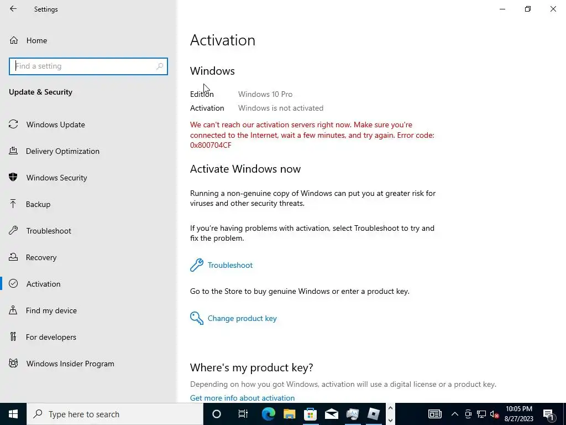The width and height of the screenshot is (566, 425).
Task: Open Roblox from the taskbar
Action: click(373, 414)
